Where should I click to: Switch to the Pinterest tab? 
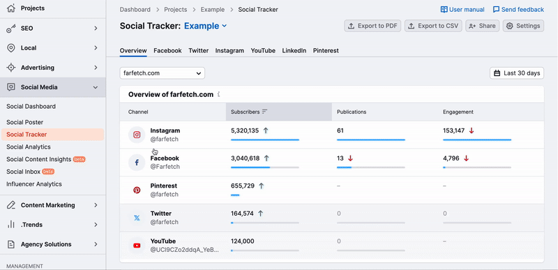click(326, 50)
